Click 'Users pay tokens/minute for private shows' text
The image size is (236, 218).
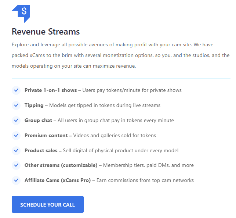pyautogui.click(x=132, y=90)
